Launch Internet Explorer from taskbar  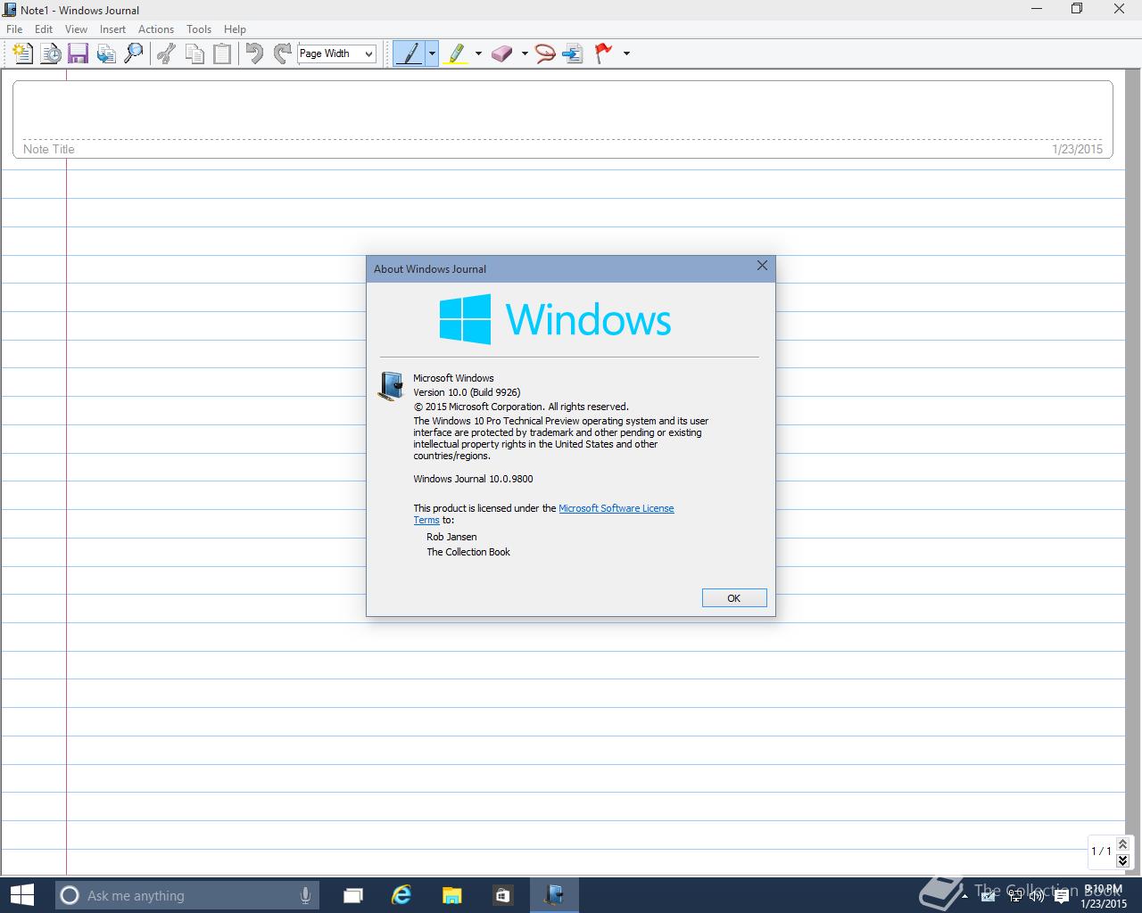click(x=401, y=895)
